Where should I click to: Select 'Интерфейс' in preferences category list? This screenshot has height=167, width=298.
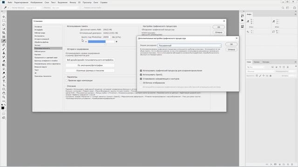click(39, 30)
